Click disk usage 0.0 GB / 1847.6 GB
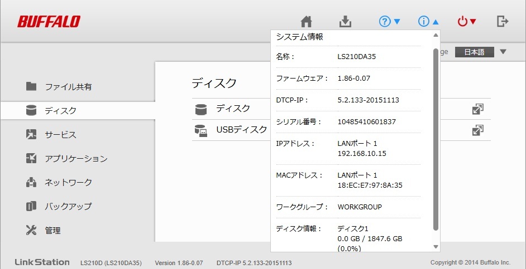526x269 pixels. coord(370,239)
